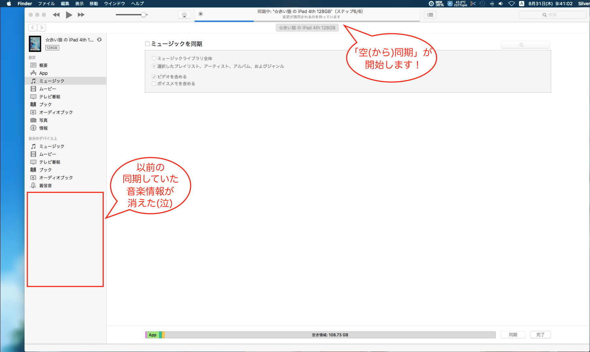Select テレビ番組 under 自分のデバイス上

(65, 162)
